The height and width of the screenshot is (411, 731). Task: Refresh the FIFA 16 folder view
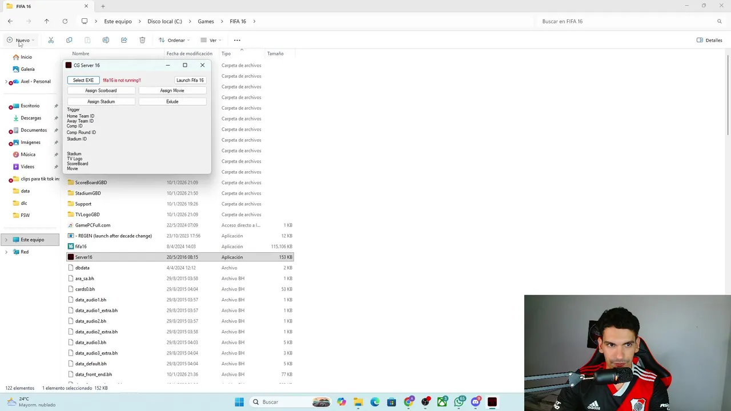[x=65, y=21]
